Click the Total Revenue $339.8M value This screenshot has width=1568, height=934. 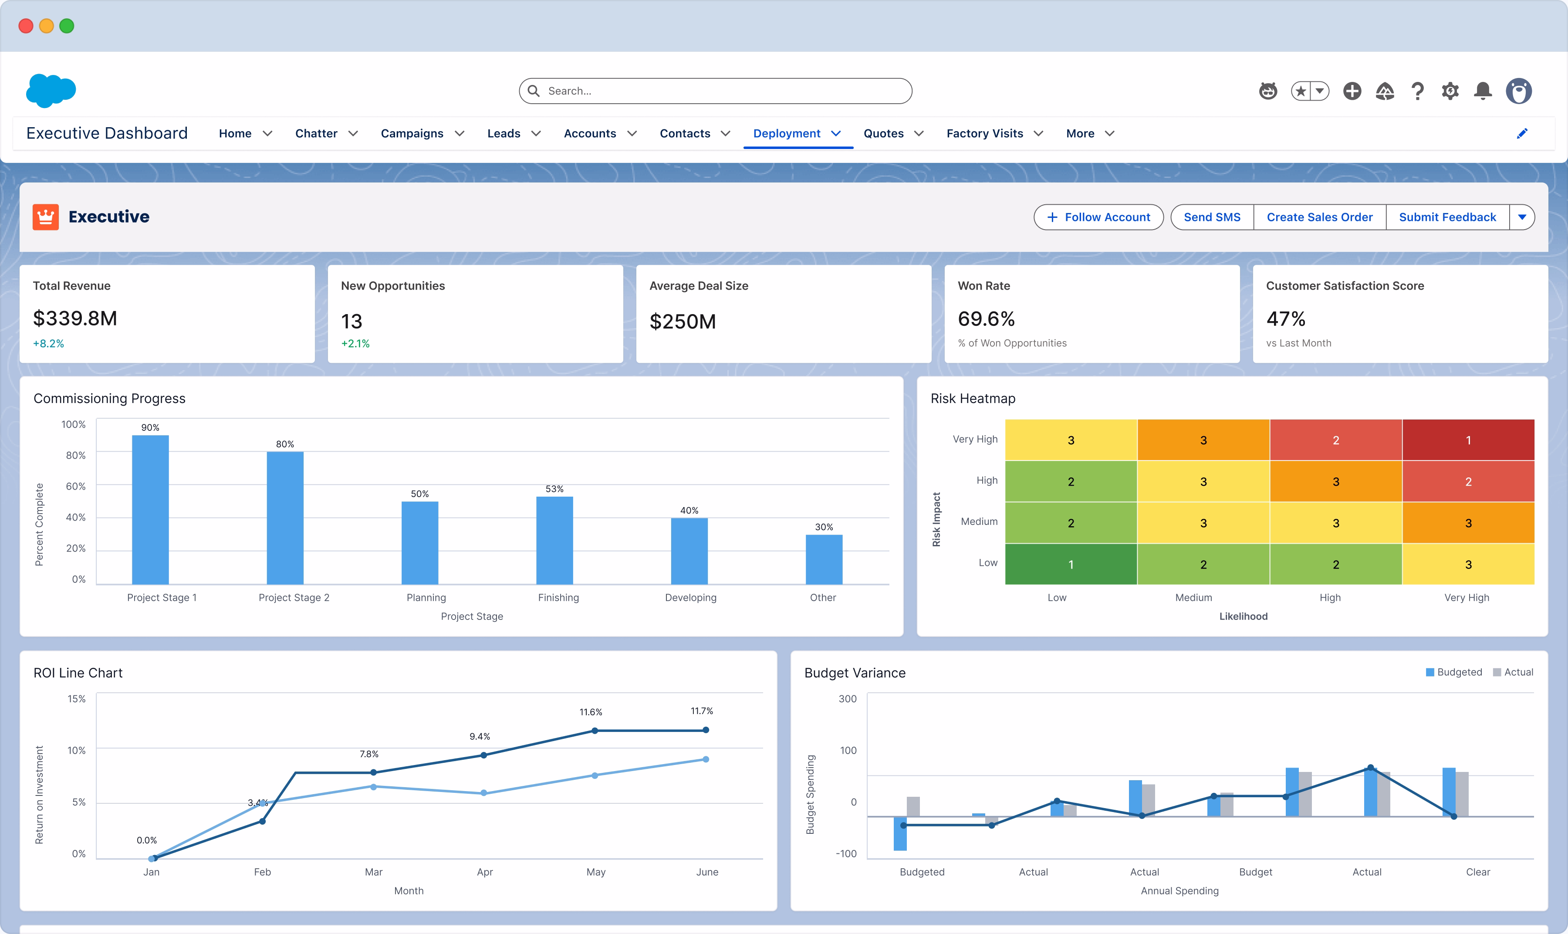tap(75, 318)
